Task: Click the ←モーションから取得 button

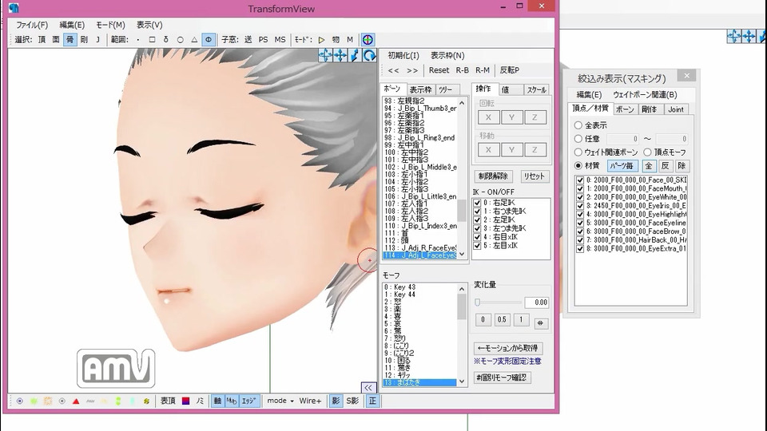Action: 508,348
